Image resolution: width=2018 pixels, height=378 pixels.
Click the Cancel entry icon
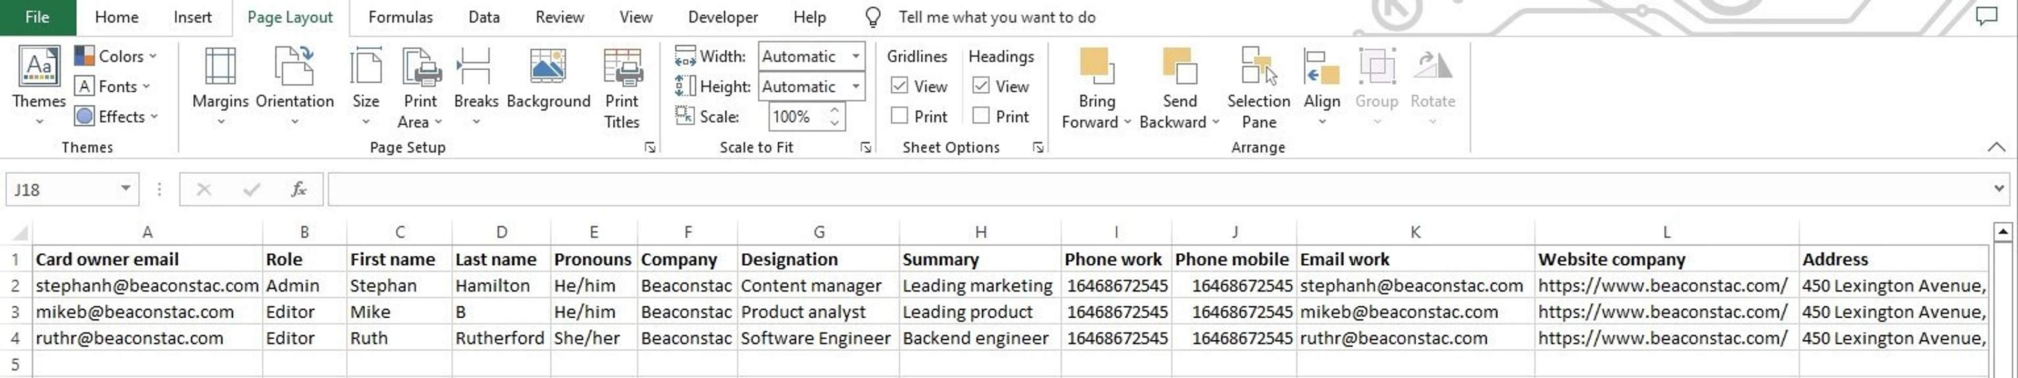point(204,189)
